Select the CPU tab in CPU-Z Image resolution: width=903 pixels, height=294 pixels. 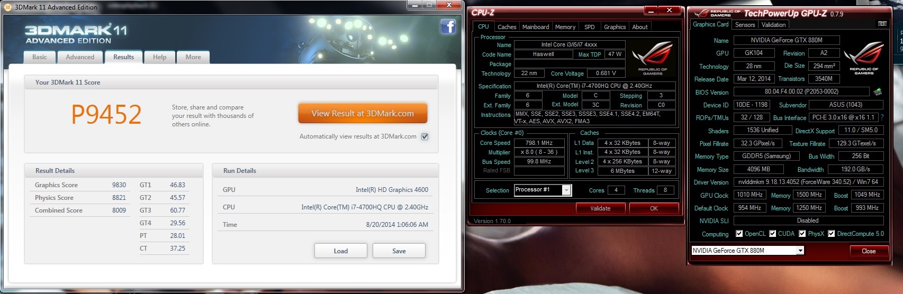[x=484, y=26]
